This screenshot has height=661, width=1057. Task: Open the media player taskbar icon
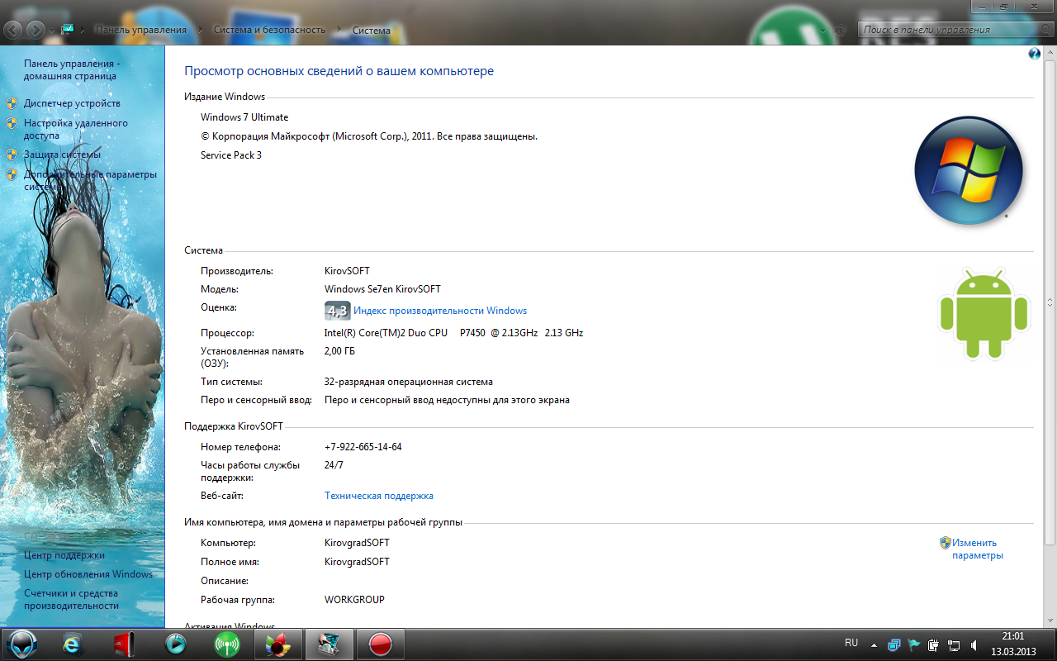[175, 644]
